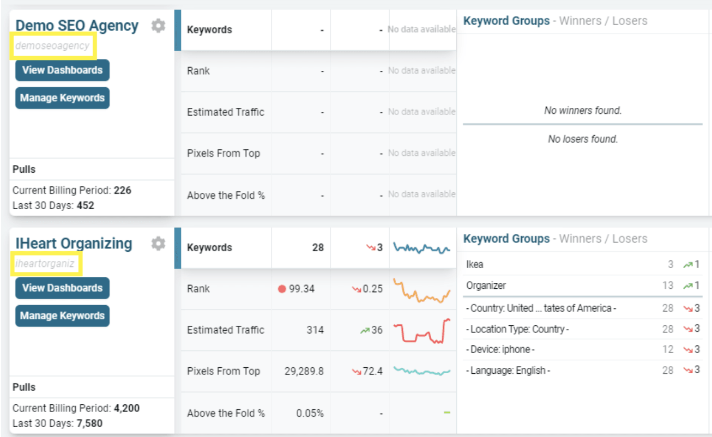The width and height of the screenshot is (712, 437).
Task: View Dashboards for IHeart Organizing
Action: click(x=62, y=288)
